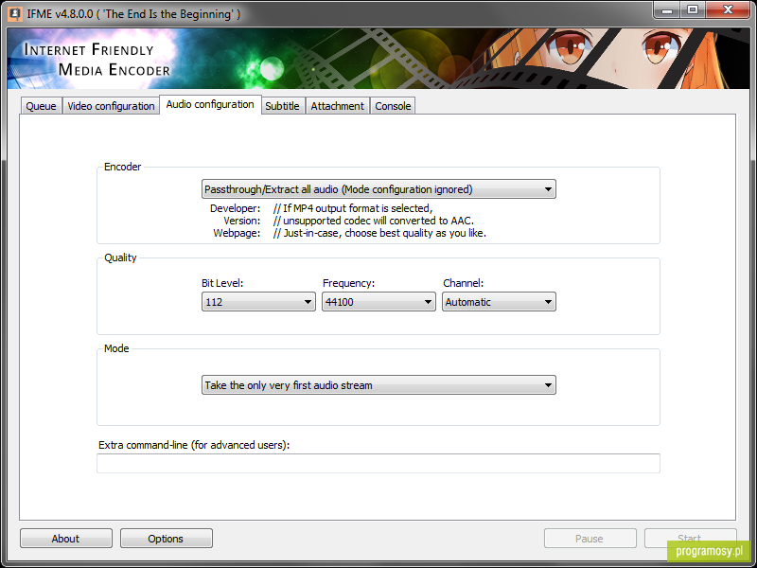Go to the Subtitle tab

(x=282, y=106)
